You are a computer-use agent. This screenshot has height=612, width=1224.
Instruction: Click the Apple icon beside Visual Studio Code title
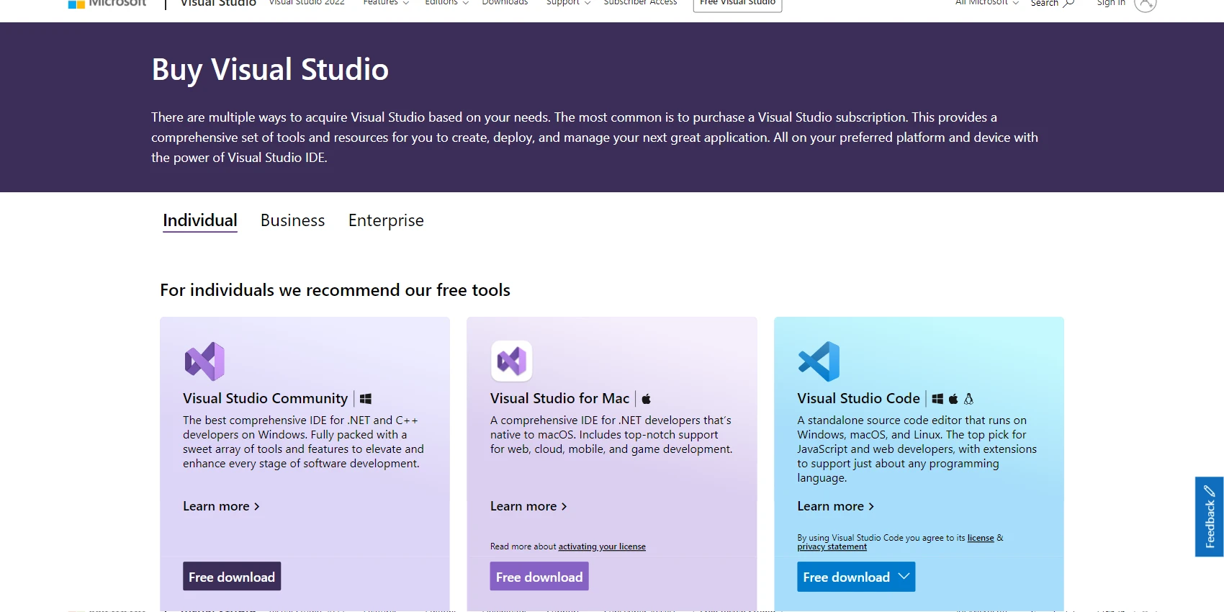(953, 399)
